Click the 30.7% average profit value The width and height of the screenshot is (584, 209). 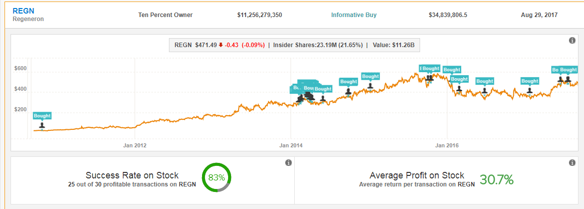pos(496,179)
